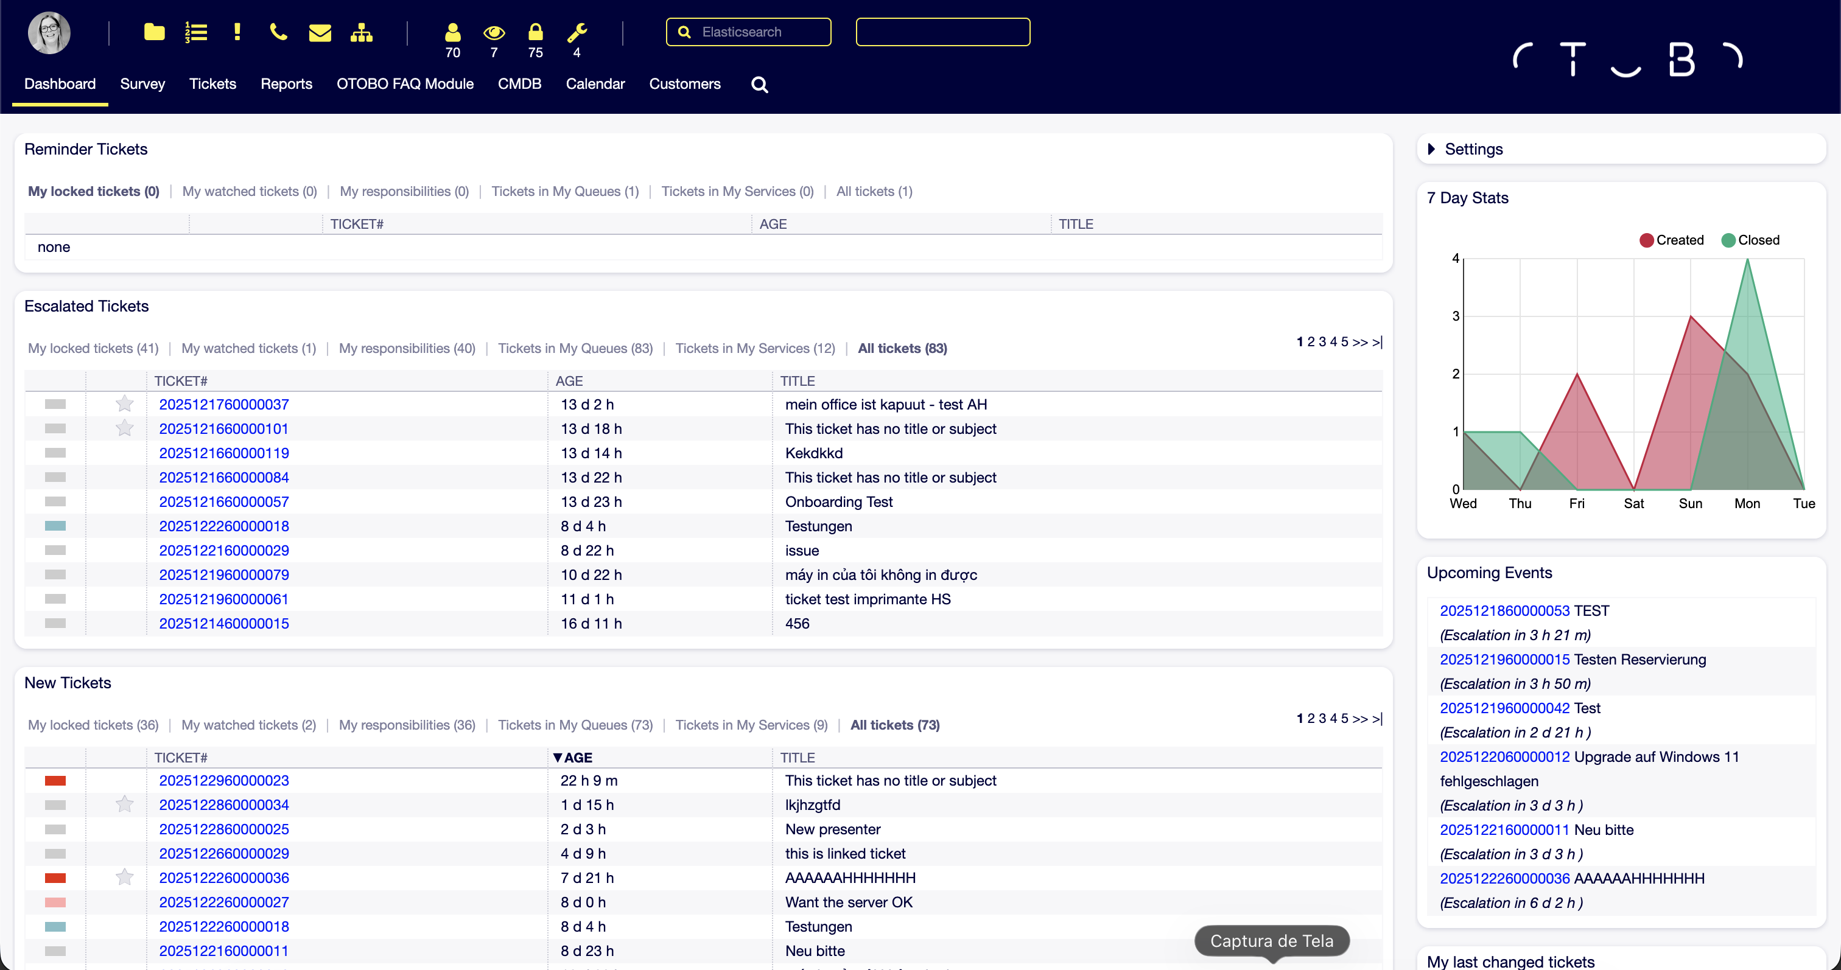This screenshot has height=970, width=1841.
Task: Create new email ticket via envelope icon
Action: [x=320, y=32]
